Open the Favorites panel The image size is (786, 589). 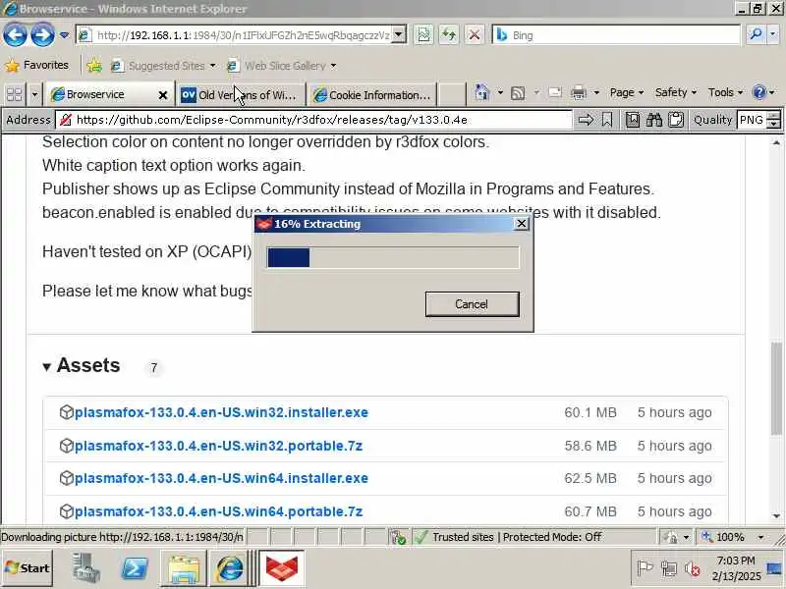point(36,65)
